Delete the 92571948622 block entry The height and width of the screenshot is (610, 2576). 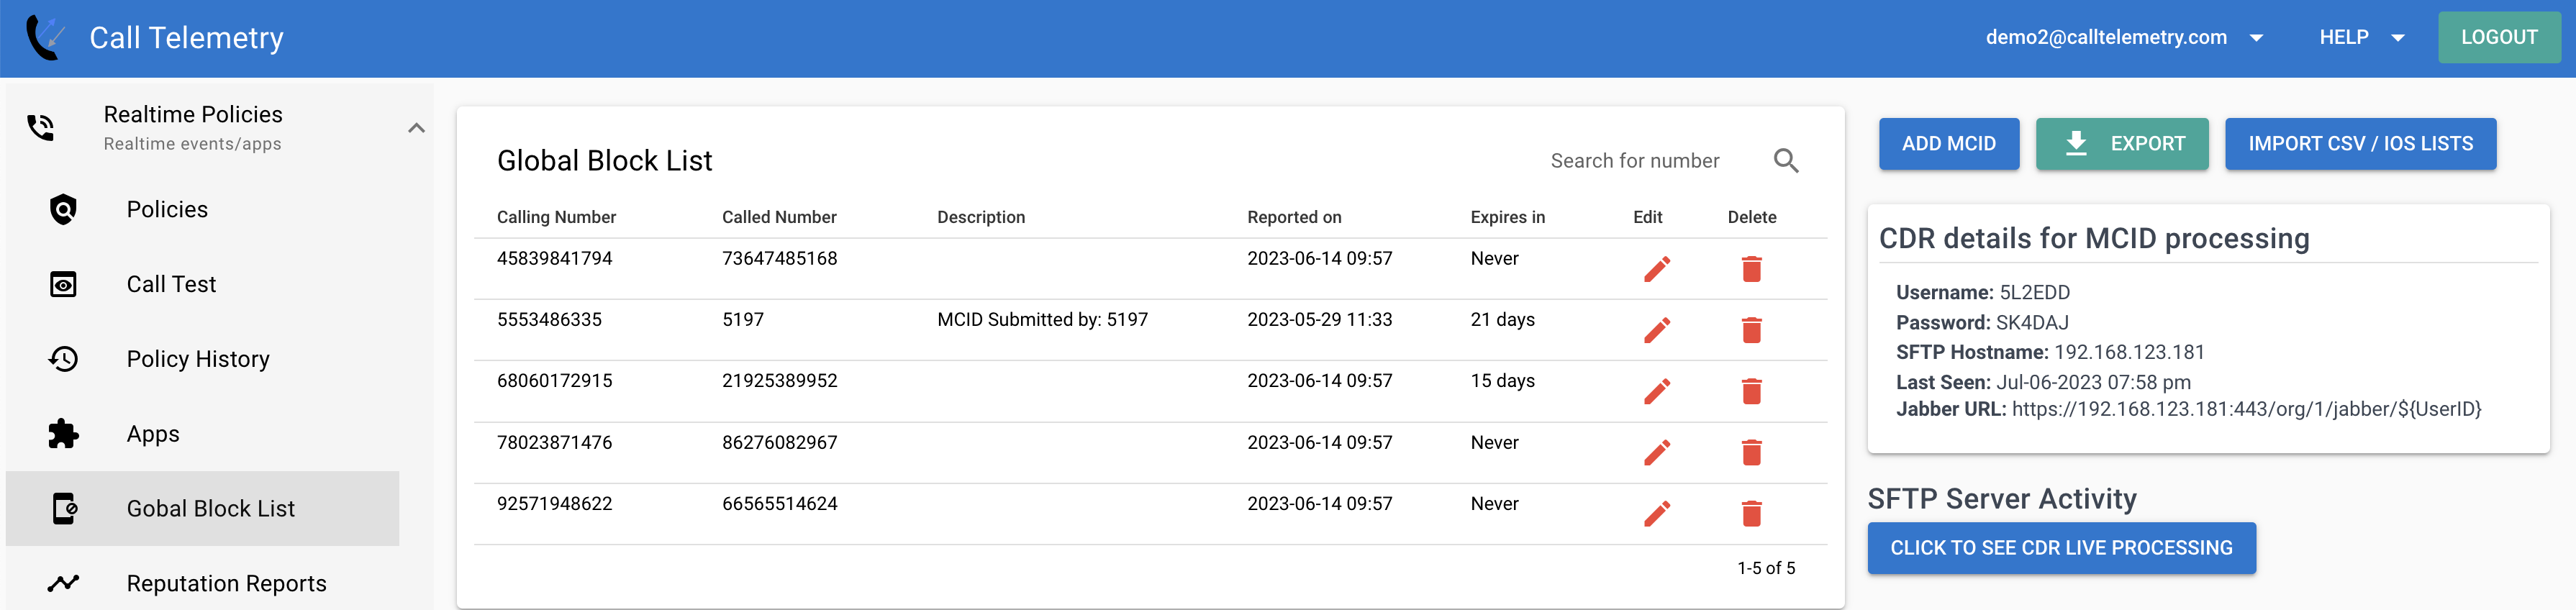[1751, 514]
